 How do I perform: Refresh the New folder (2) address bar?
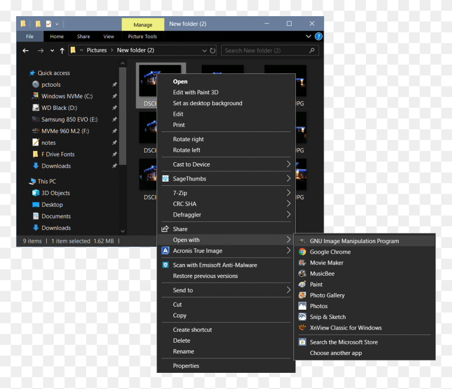click(x=213, y=51)
